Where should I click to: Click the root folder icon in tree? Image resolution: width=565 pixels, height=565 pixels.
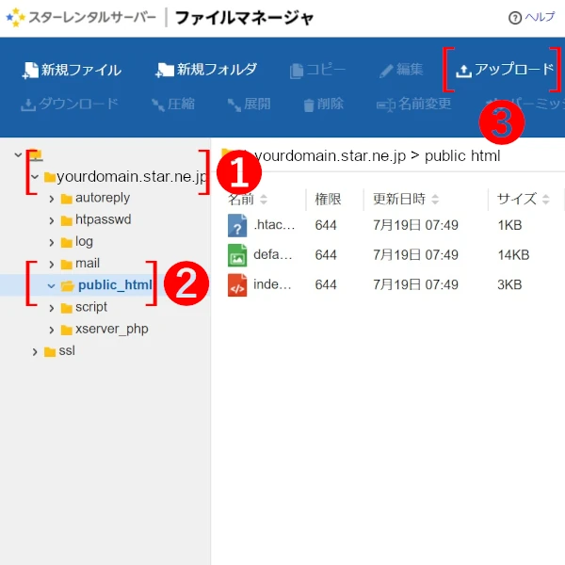(36, 155)
